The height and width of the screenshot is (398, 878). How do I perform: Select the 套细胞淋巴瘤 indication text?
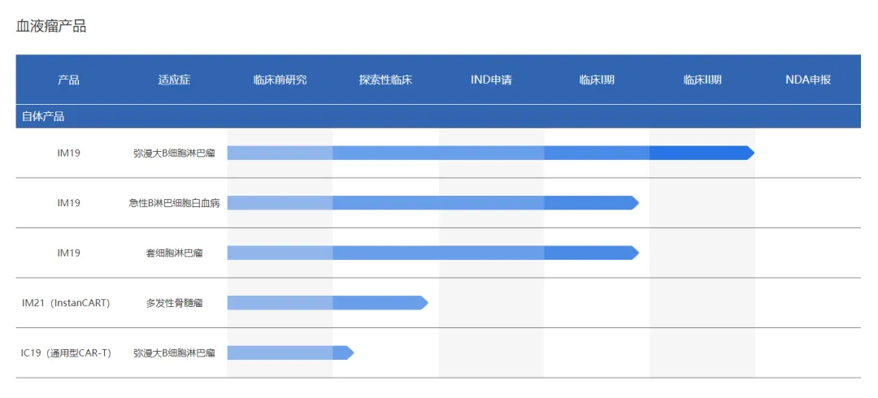[174, 253]
